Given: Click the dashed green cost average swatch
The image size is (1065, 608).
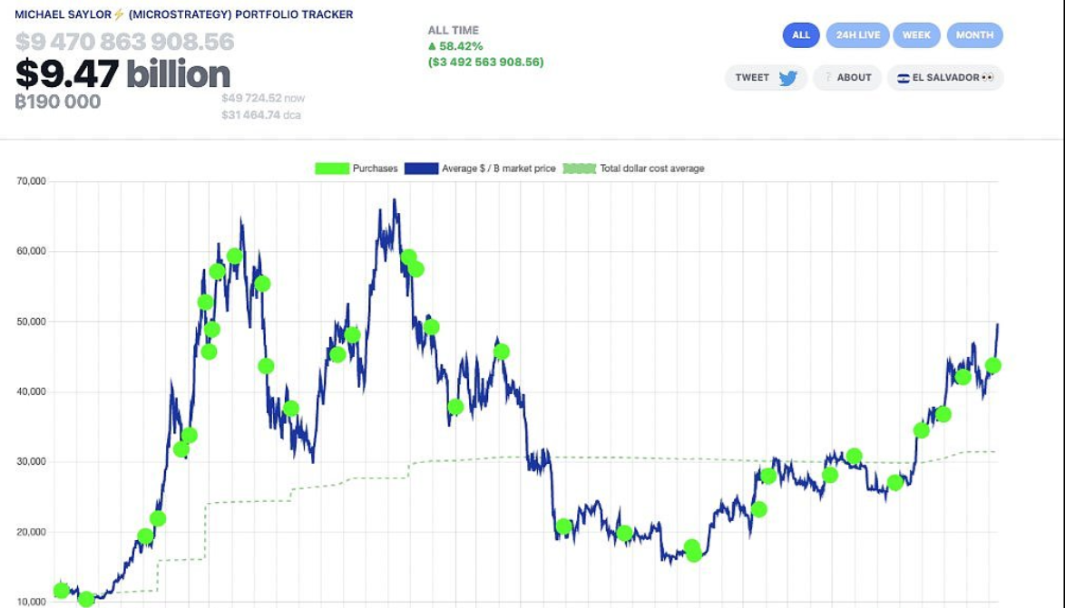Looking at the screenshot, I should [580, 169].
